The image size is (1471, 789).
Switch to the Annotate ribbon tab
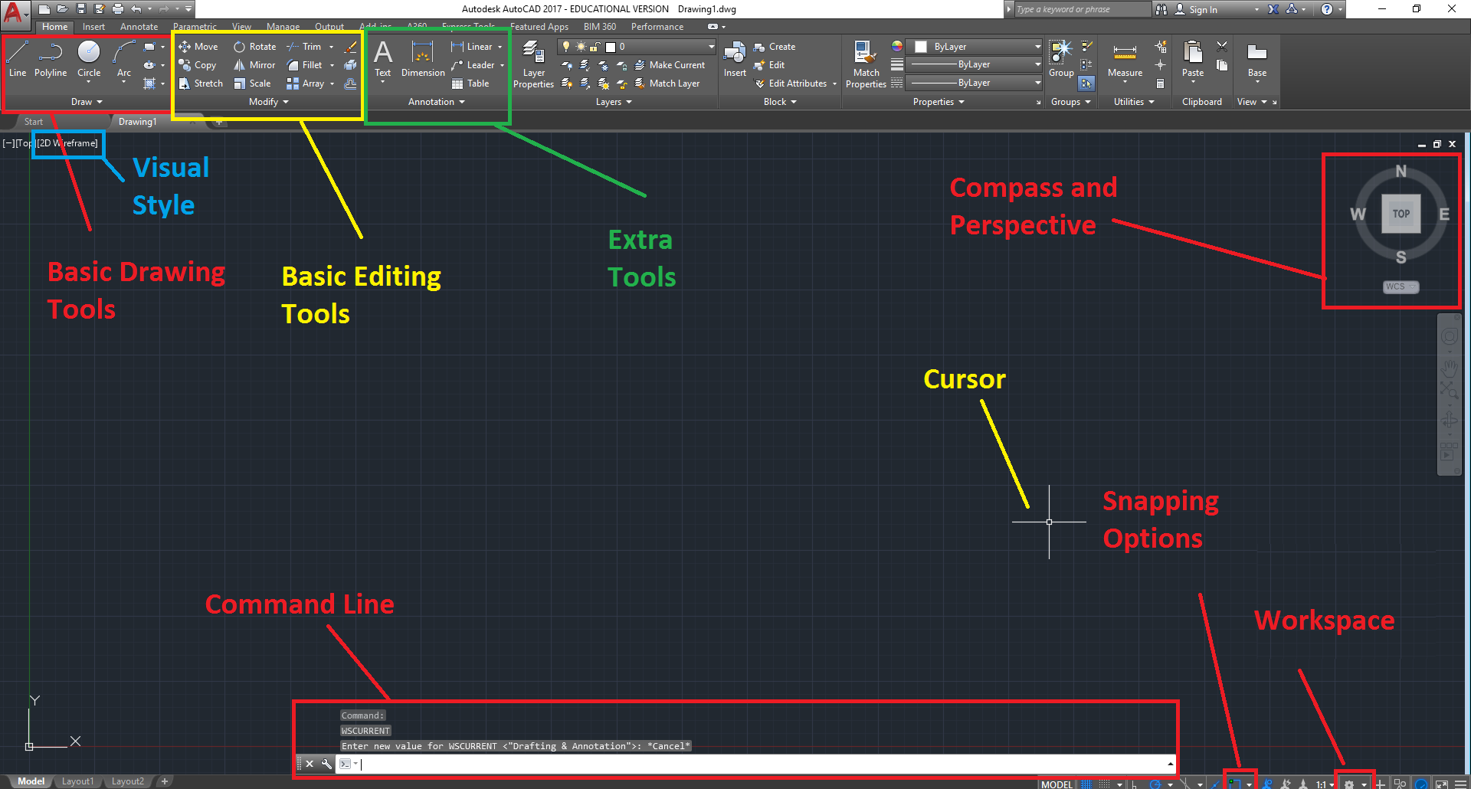coord(139,26)
